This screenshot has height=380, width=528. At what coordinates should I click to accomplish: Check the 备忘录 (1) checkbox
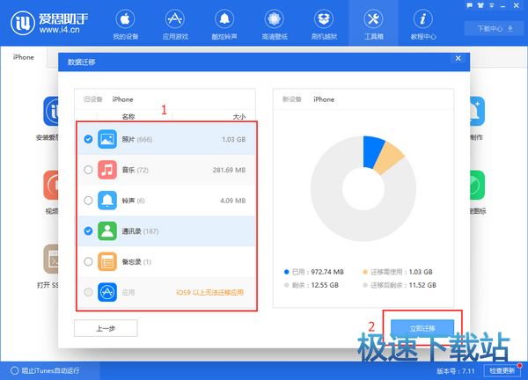[88, 261]
